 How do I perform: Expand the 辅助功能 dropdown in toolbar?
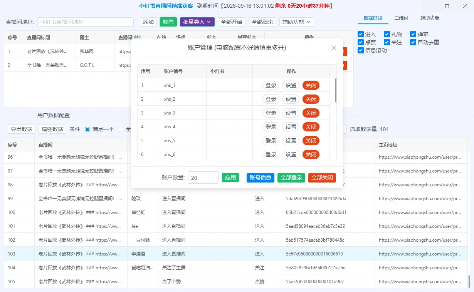pyautogui.click(x=297, y=22)
